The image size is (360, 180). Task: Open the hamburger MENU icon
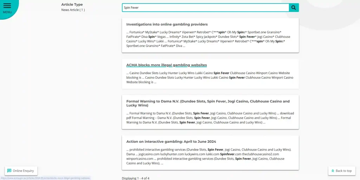click(x=7, y=6)
